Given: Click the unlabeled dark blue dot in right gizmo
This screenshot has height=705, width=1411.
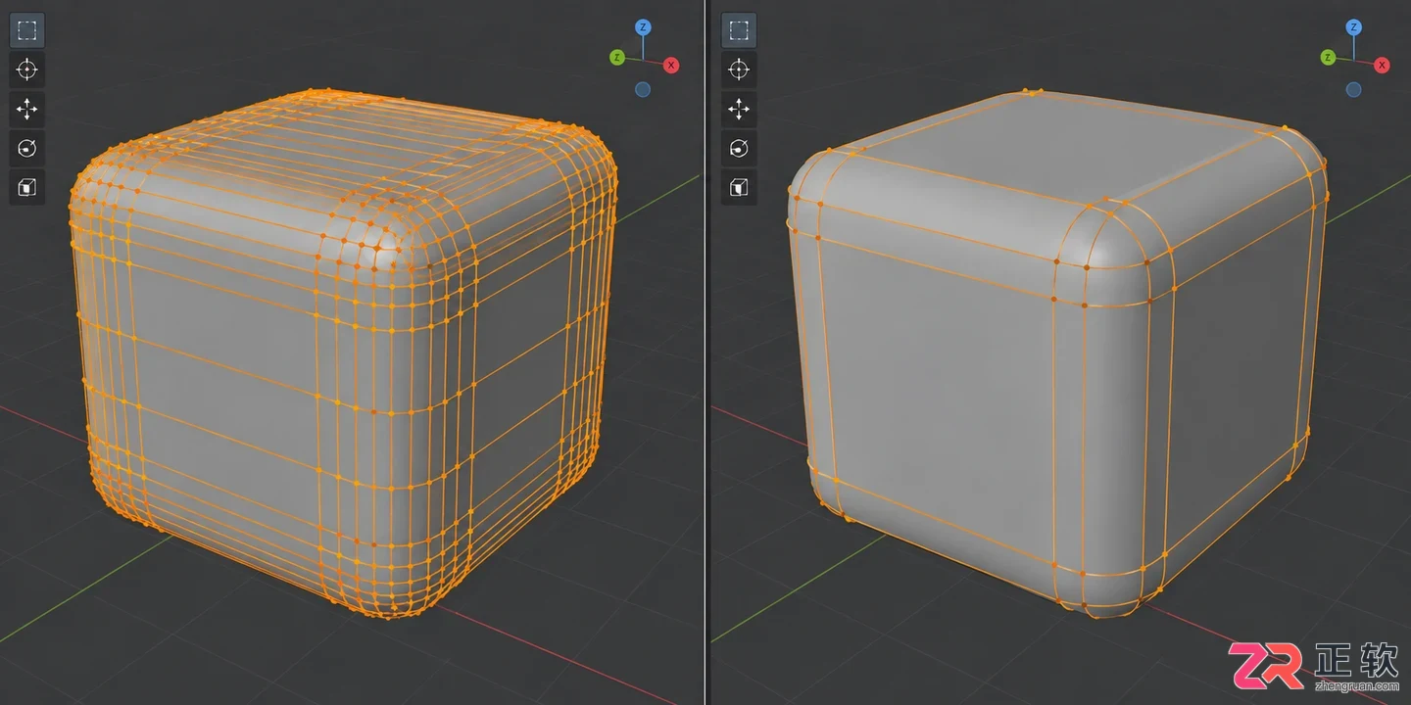Looking at the screenshot, I should click(1353, 89).
